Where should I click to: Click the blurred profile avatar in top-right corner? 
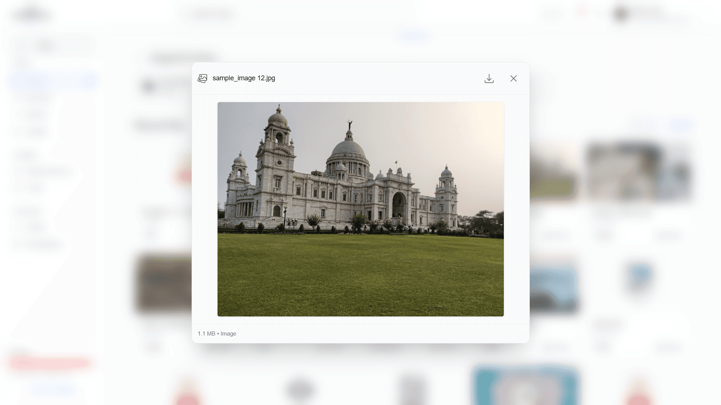(x=621, y=14)
